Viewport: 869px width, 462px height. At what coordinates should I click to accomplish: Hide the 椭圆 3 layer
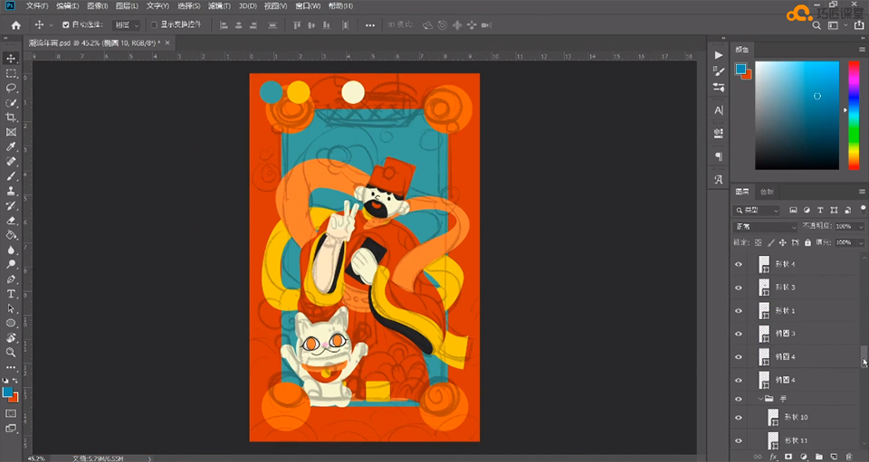click(x=739, y=334)
